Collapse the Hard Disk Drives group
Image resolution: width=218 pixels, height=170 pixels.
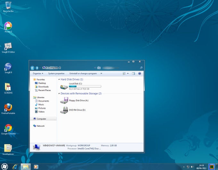click(x=59, y=80)
